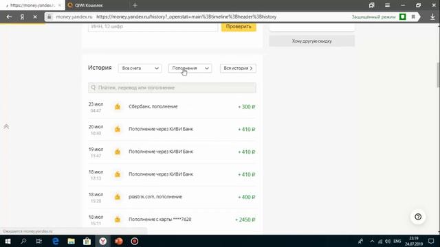Viewport: 440px width, 247px height.
Task: Click the scroll-to-top double chevron
Action: 6,126
